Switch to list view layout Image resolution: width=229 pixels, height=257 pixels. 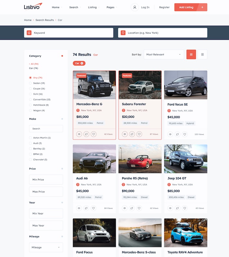pyautogui.click(x=202, y=55)
